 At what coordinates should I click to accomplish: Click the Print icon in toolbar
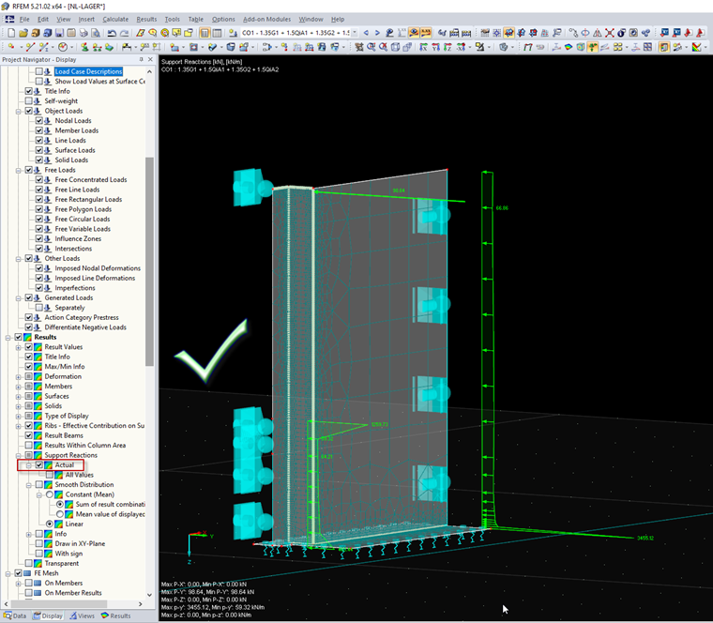pos(83,33)
